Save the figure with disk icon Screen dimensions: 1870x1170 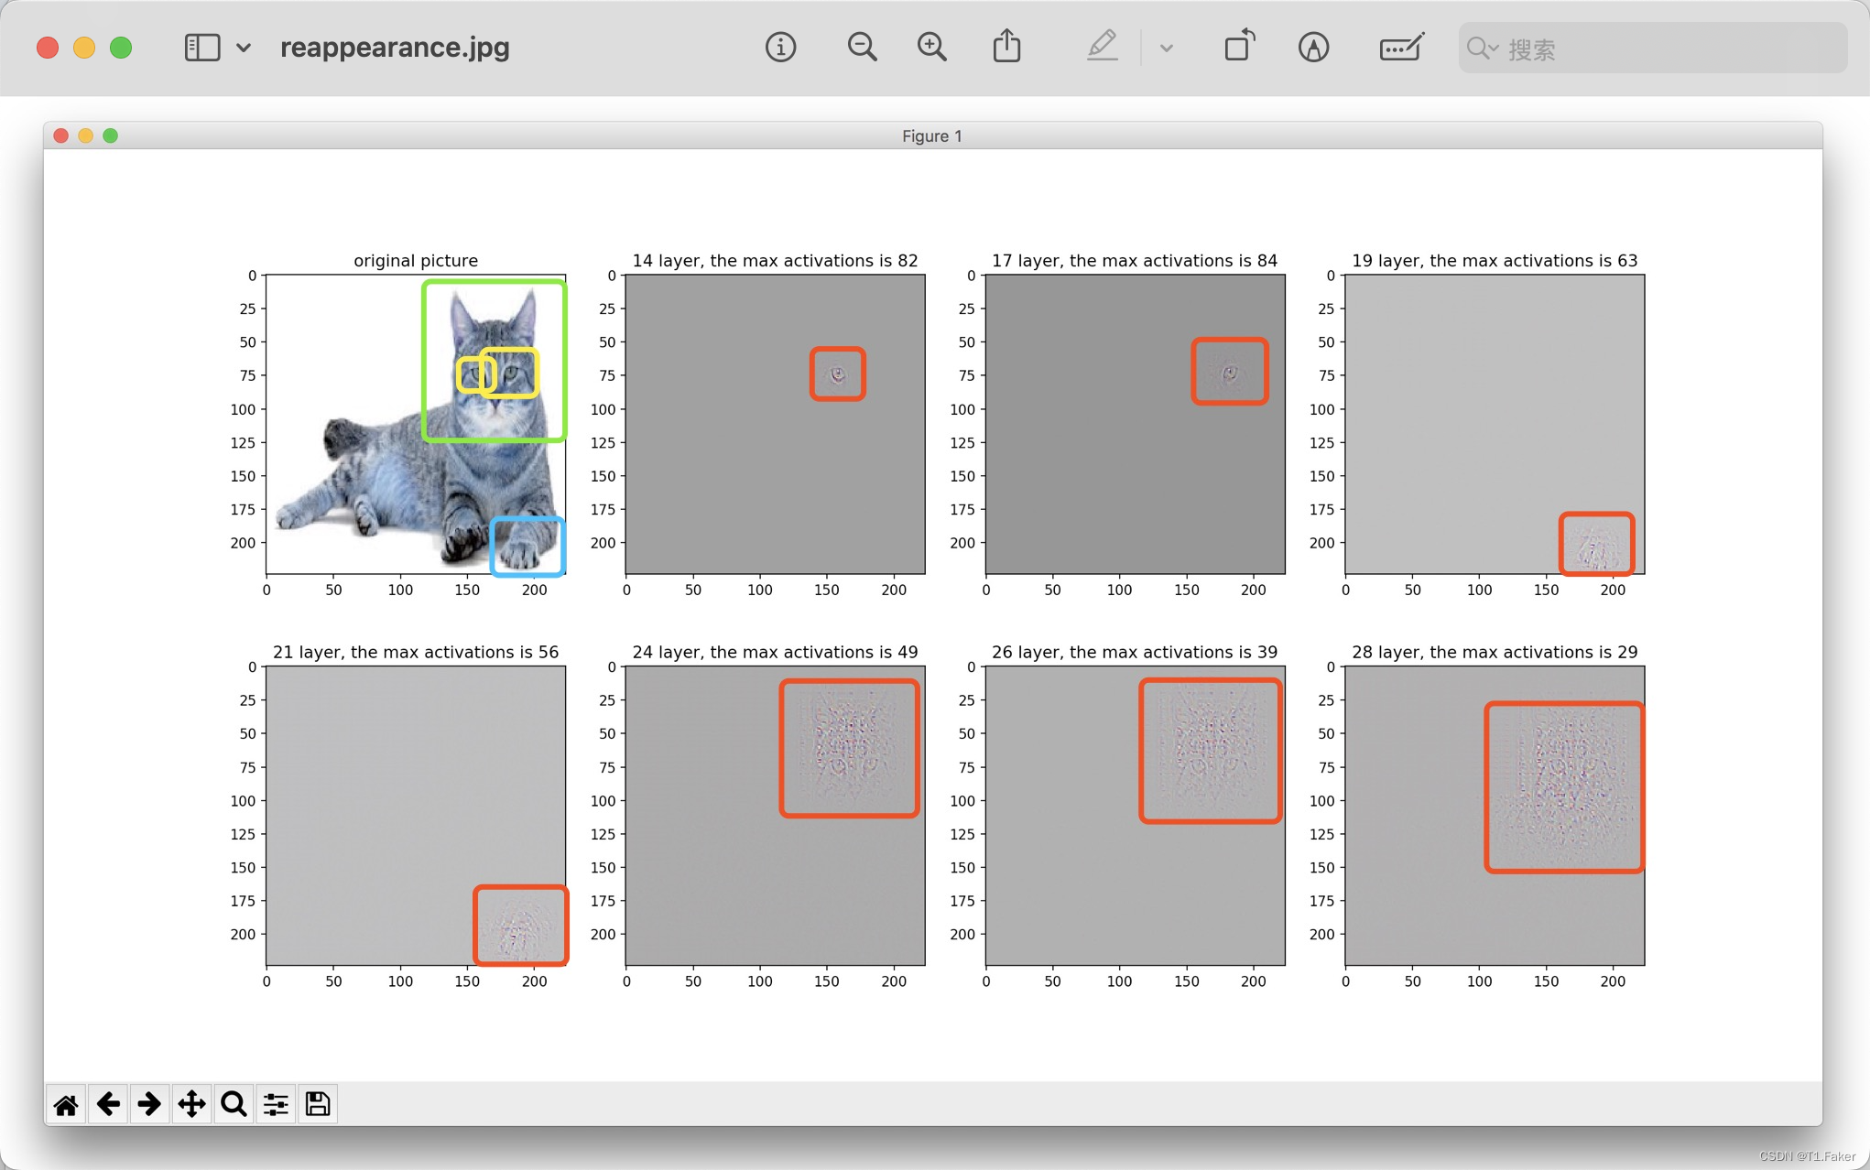coord(318,1105)
